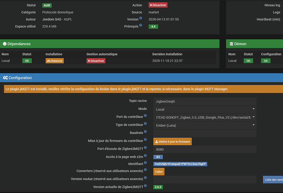Image resolution: width=283 pixels, height=193 pixels.
Task: Click the Version voulue help icon
Action: (145, 178)
